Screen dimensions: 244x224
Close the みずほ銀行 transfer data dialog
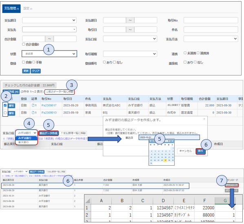[x=204, y=119]
